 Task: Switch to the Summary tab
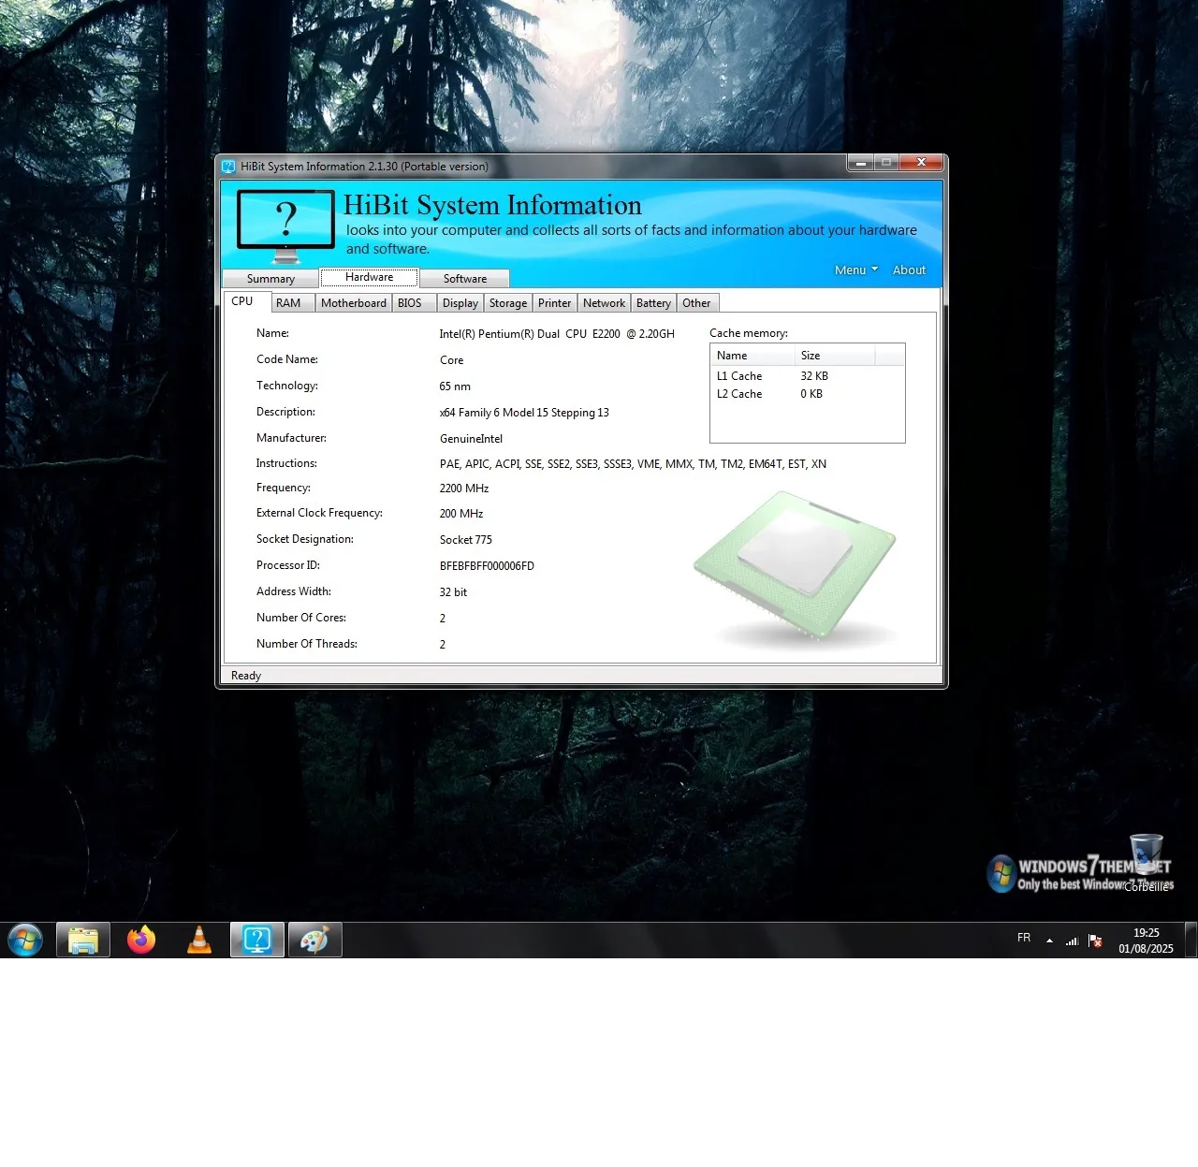coord(270,279)
